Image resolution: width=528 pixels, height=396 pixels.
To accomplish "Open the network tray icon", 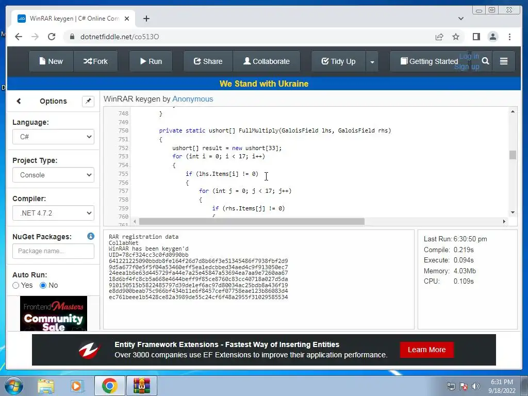I will tap(451, 386).
